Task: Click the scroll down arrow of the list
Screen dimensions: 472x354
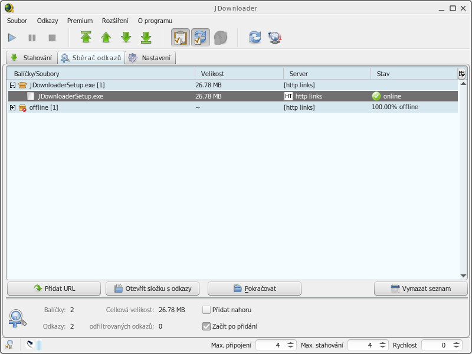Action: pyautogui.click(x=463, y=276)
